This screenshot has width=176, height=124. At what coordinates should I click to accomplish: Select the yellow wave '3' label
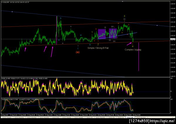click(124, 16)
